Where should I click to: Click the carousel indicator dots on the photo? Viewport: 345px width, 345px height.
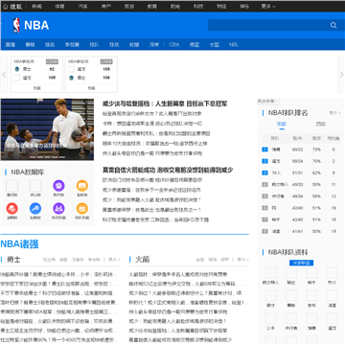(x=48, y=157)
